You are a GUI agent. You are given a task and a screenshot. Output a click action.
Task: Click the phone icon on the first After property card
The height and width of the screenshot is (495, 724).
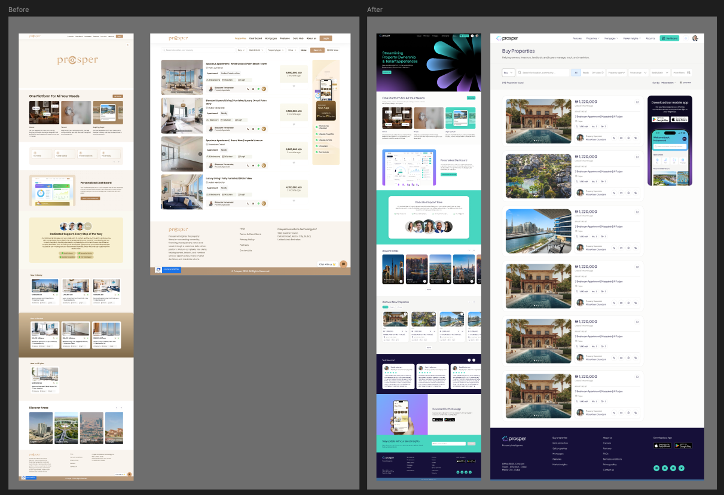pyautogui.click(x=614, y=138)
